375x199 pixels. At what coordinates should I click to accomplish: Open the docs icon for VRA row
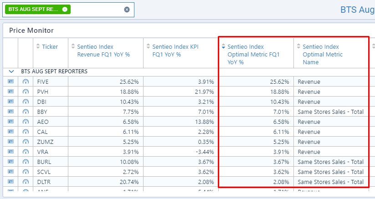click(11, 152)
